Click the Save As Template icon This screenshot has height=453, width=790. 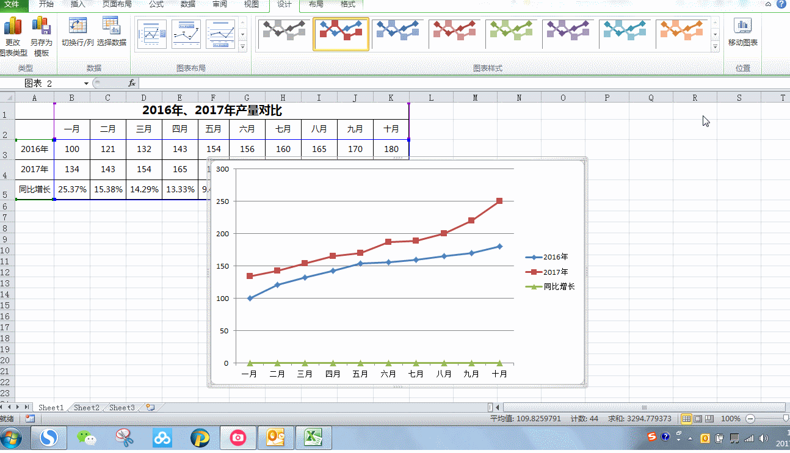41,27
